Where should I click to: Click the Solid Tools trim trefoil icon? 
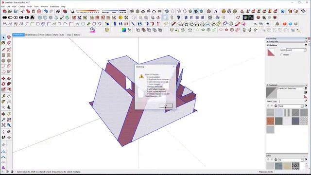[32, 17]
